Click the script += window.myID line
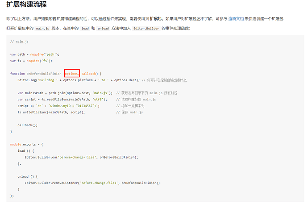 58,106
